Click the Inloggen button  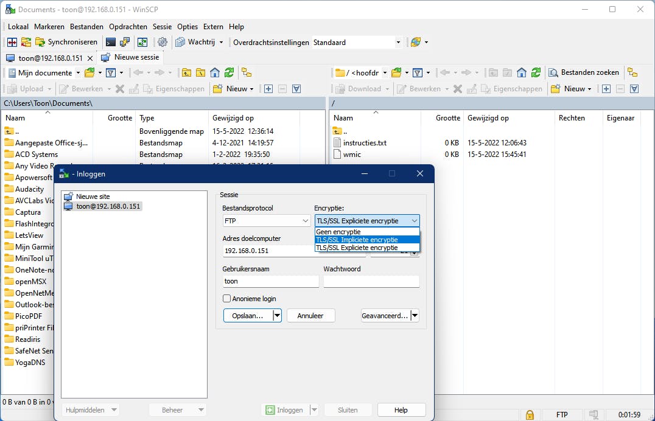click(x=286, y=409)
